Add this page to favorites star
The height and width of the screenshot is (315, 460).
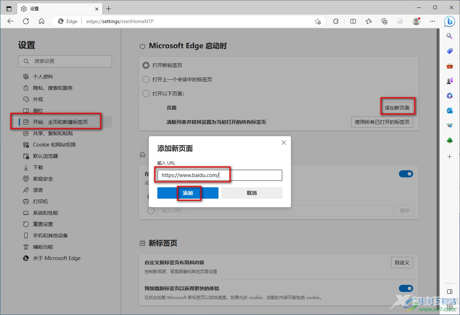[318, 21]
